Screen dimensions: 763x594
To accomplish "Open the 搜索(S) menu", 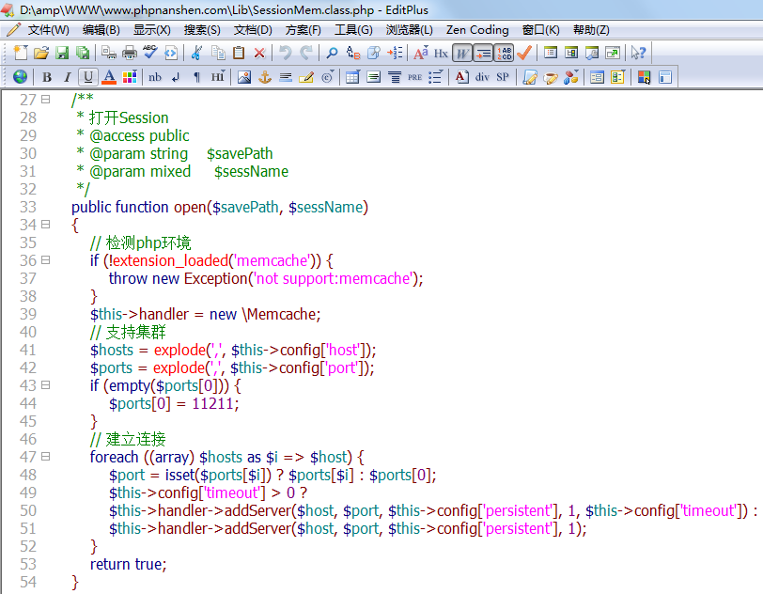I will pos(202,30).
